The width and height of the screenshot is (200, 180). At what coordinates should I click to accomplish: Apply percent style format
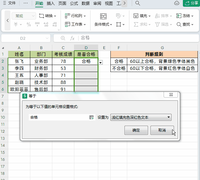point(29,24)
